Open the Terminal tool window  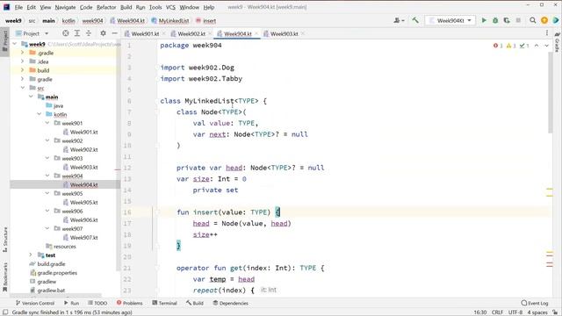coord(164,303)
